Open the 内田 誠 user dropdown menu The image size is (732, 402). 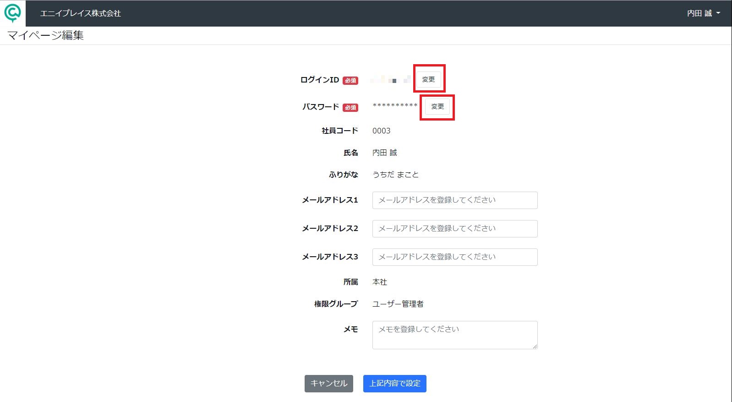pyautogui.click(x=704, y=13)
